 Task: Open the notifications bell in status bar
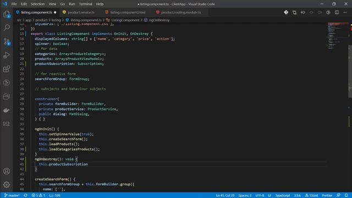[346, 195]
